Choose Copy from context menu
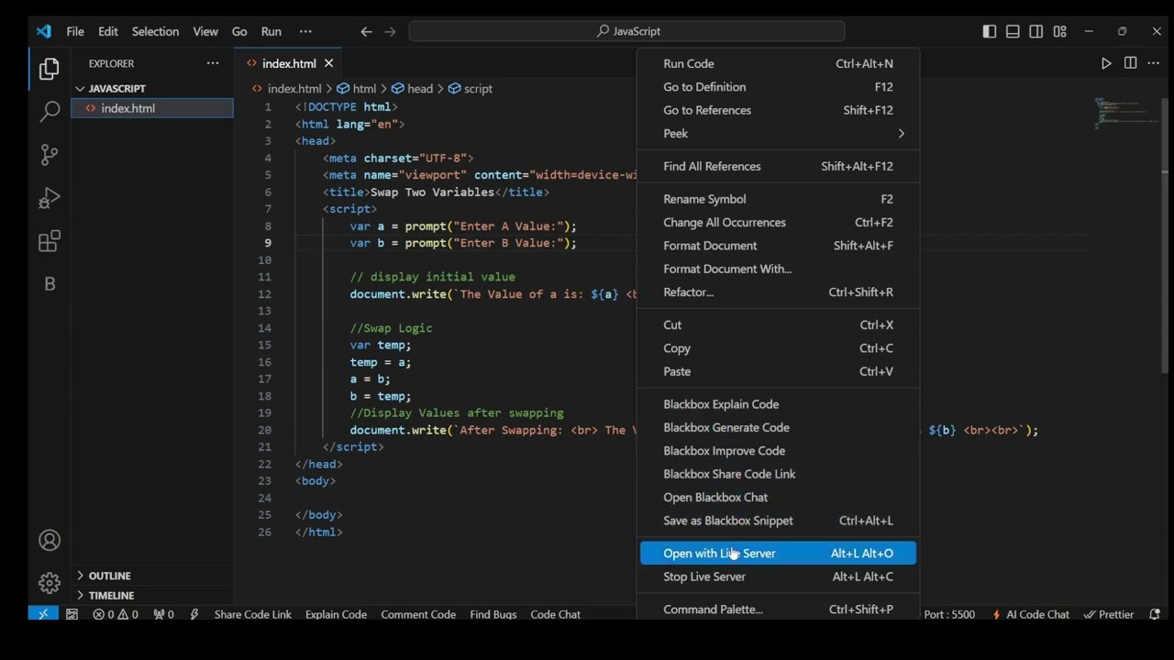The width and height of the screenshot is (1174, 660). [x=778, y=348]
